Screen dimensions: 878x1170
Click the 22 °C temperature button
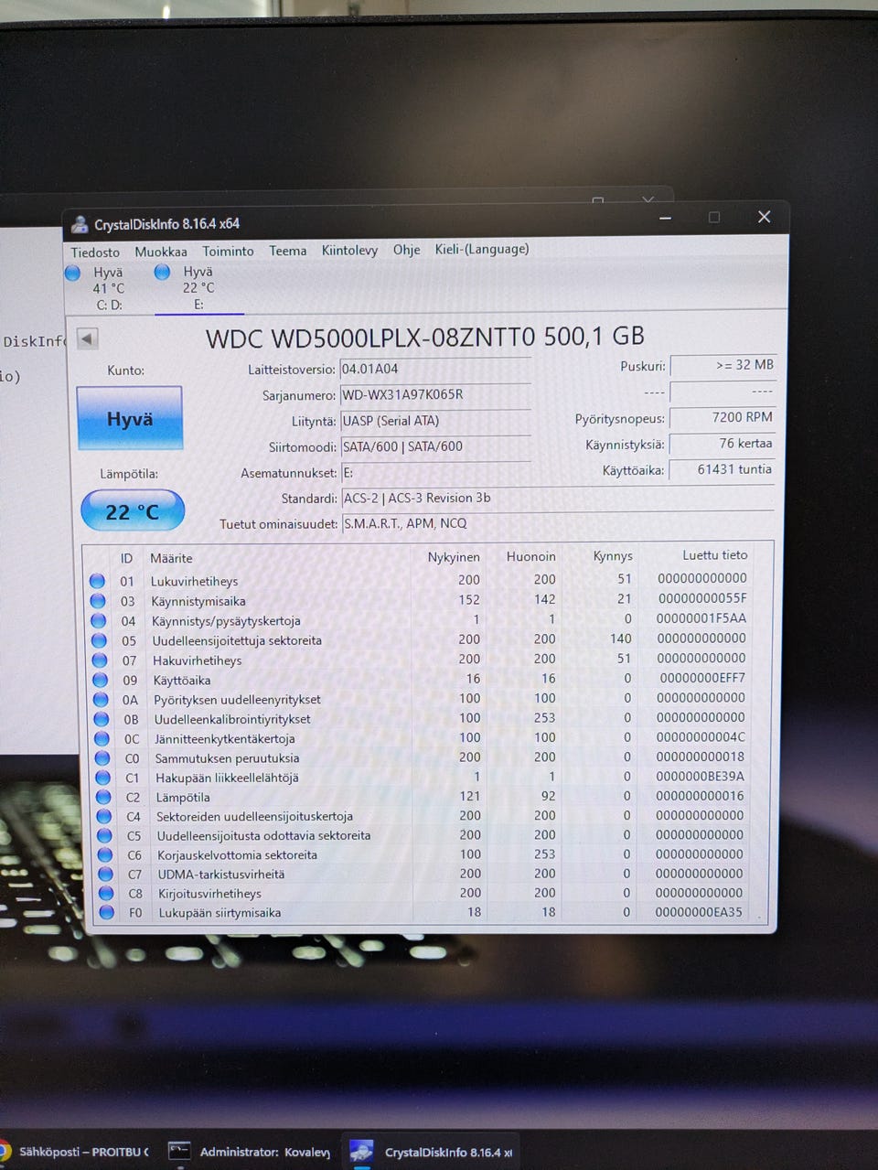[133, 511]
